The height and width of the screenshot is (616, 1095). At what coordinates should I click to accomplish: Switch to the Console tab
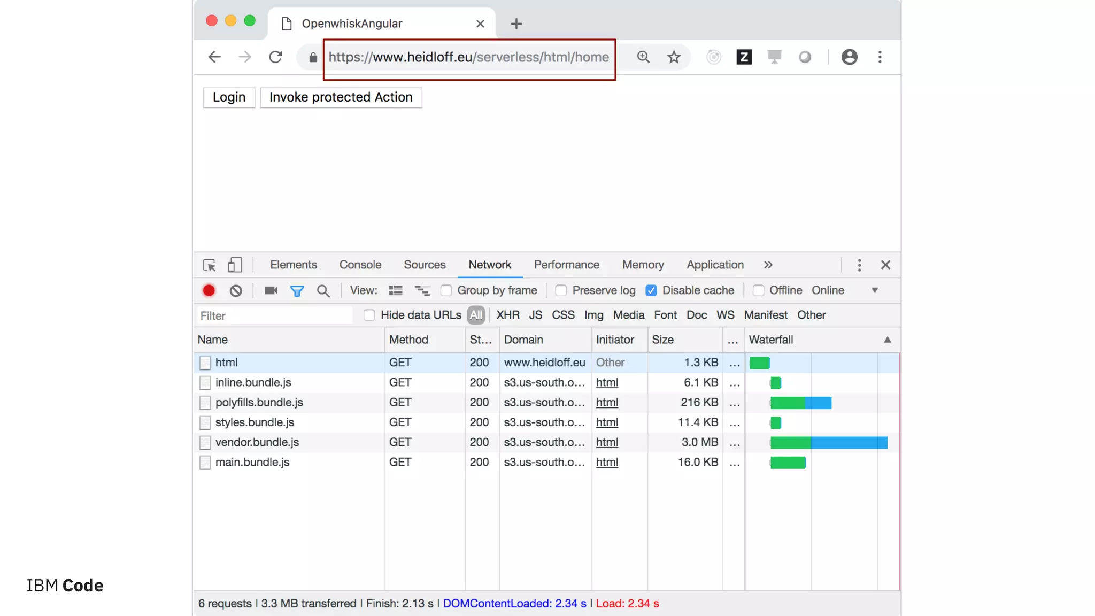[360, 265]
